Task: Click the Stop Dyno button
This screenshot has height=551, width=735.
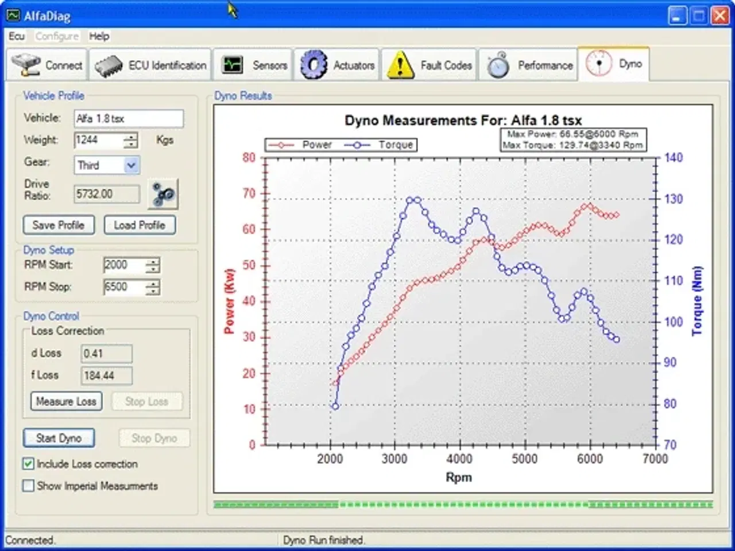Action: [x=154, y=438]
